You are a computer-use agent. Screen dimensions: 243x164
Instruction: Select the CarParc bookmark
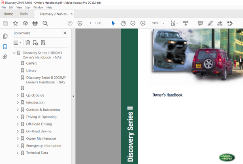coord(32,63)
